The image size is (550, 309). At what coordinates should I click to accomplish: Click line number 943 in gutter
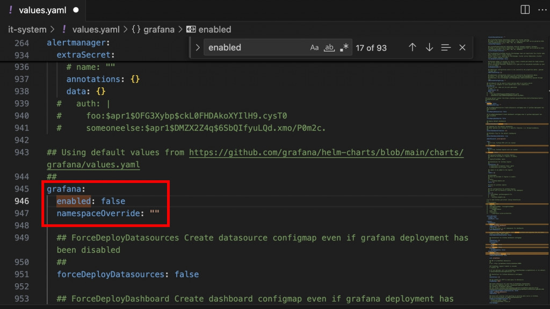point(21,152)
